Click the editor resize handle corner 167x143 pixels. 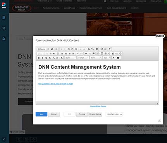click(x=157, y=104)
